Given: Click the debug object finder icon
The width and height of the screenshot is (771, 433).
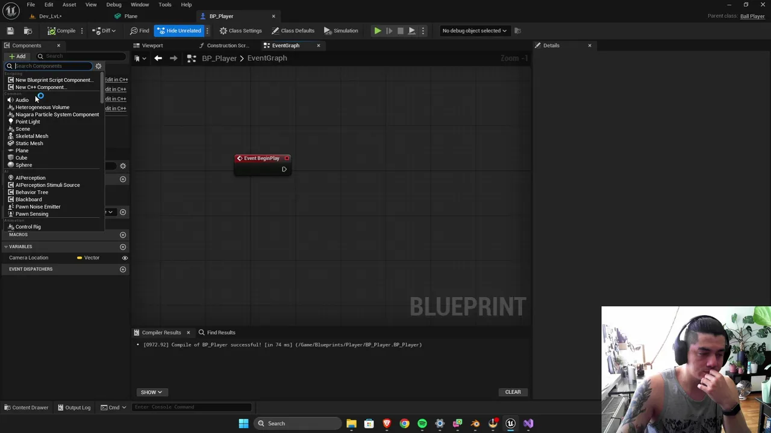Looking at the screenshot, I should click(x=517, y=31).
